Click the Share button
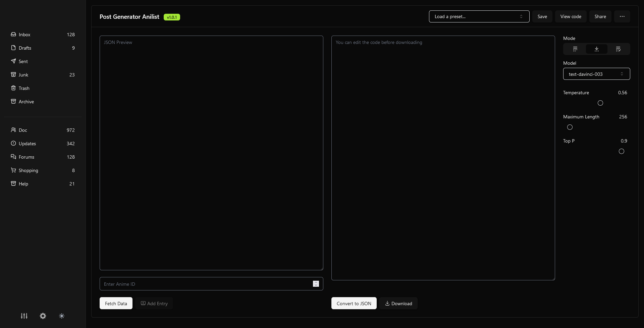Image resolution: width=644 pixels, height=328 pixels. tap(600, 16)
